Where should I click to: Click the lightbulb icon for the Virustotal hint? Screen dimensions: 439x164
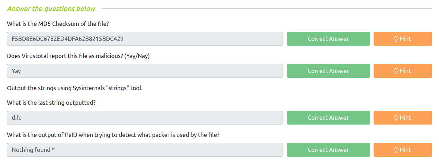pos(396,71)
